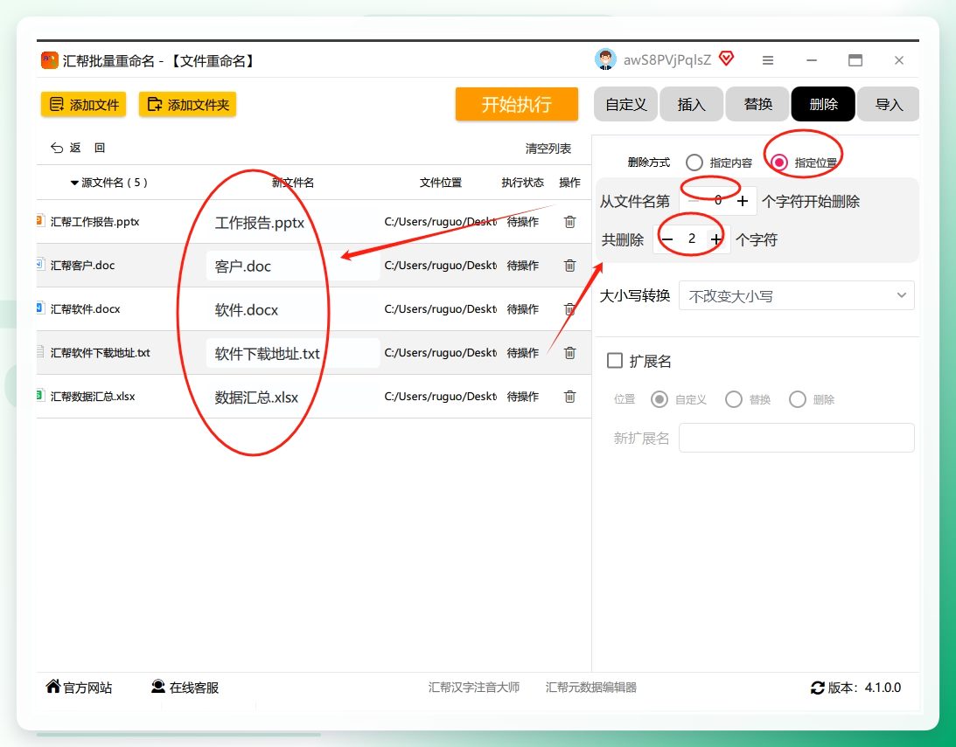Viewport: 956px width, 747px height.
Task: Click 添加文件夹 button
Action: click(188, 105)
